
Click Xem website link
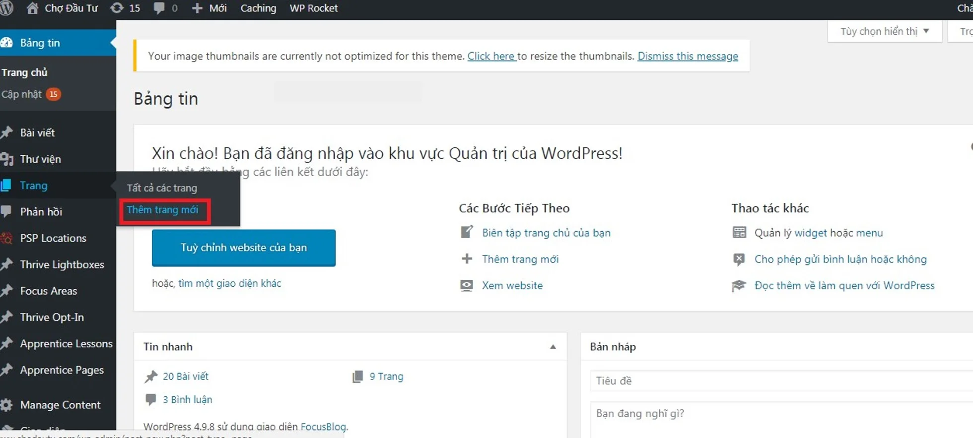point(512,286)
